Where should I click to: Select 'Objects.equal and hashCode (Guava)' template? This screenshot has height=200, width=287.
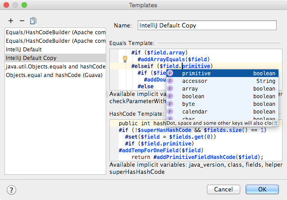pyautogui.click(x=55, y=75)
